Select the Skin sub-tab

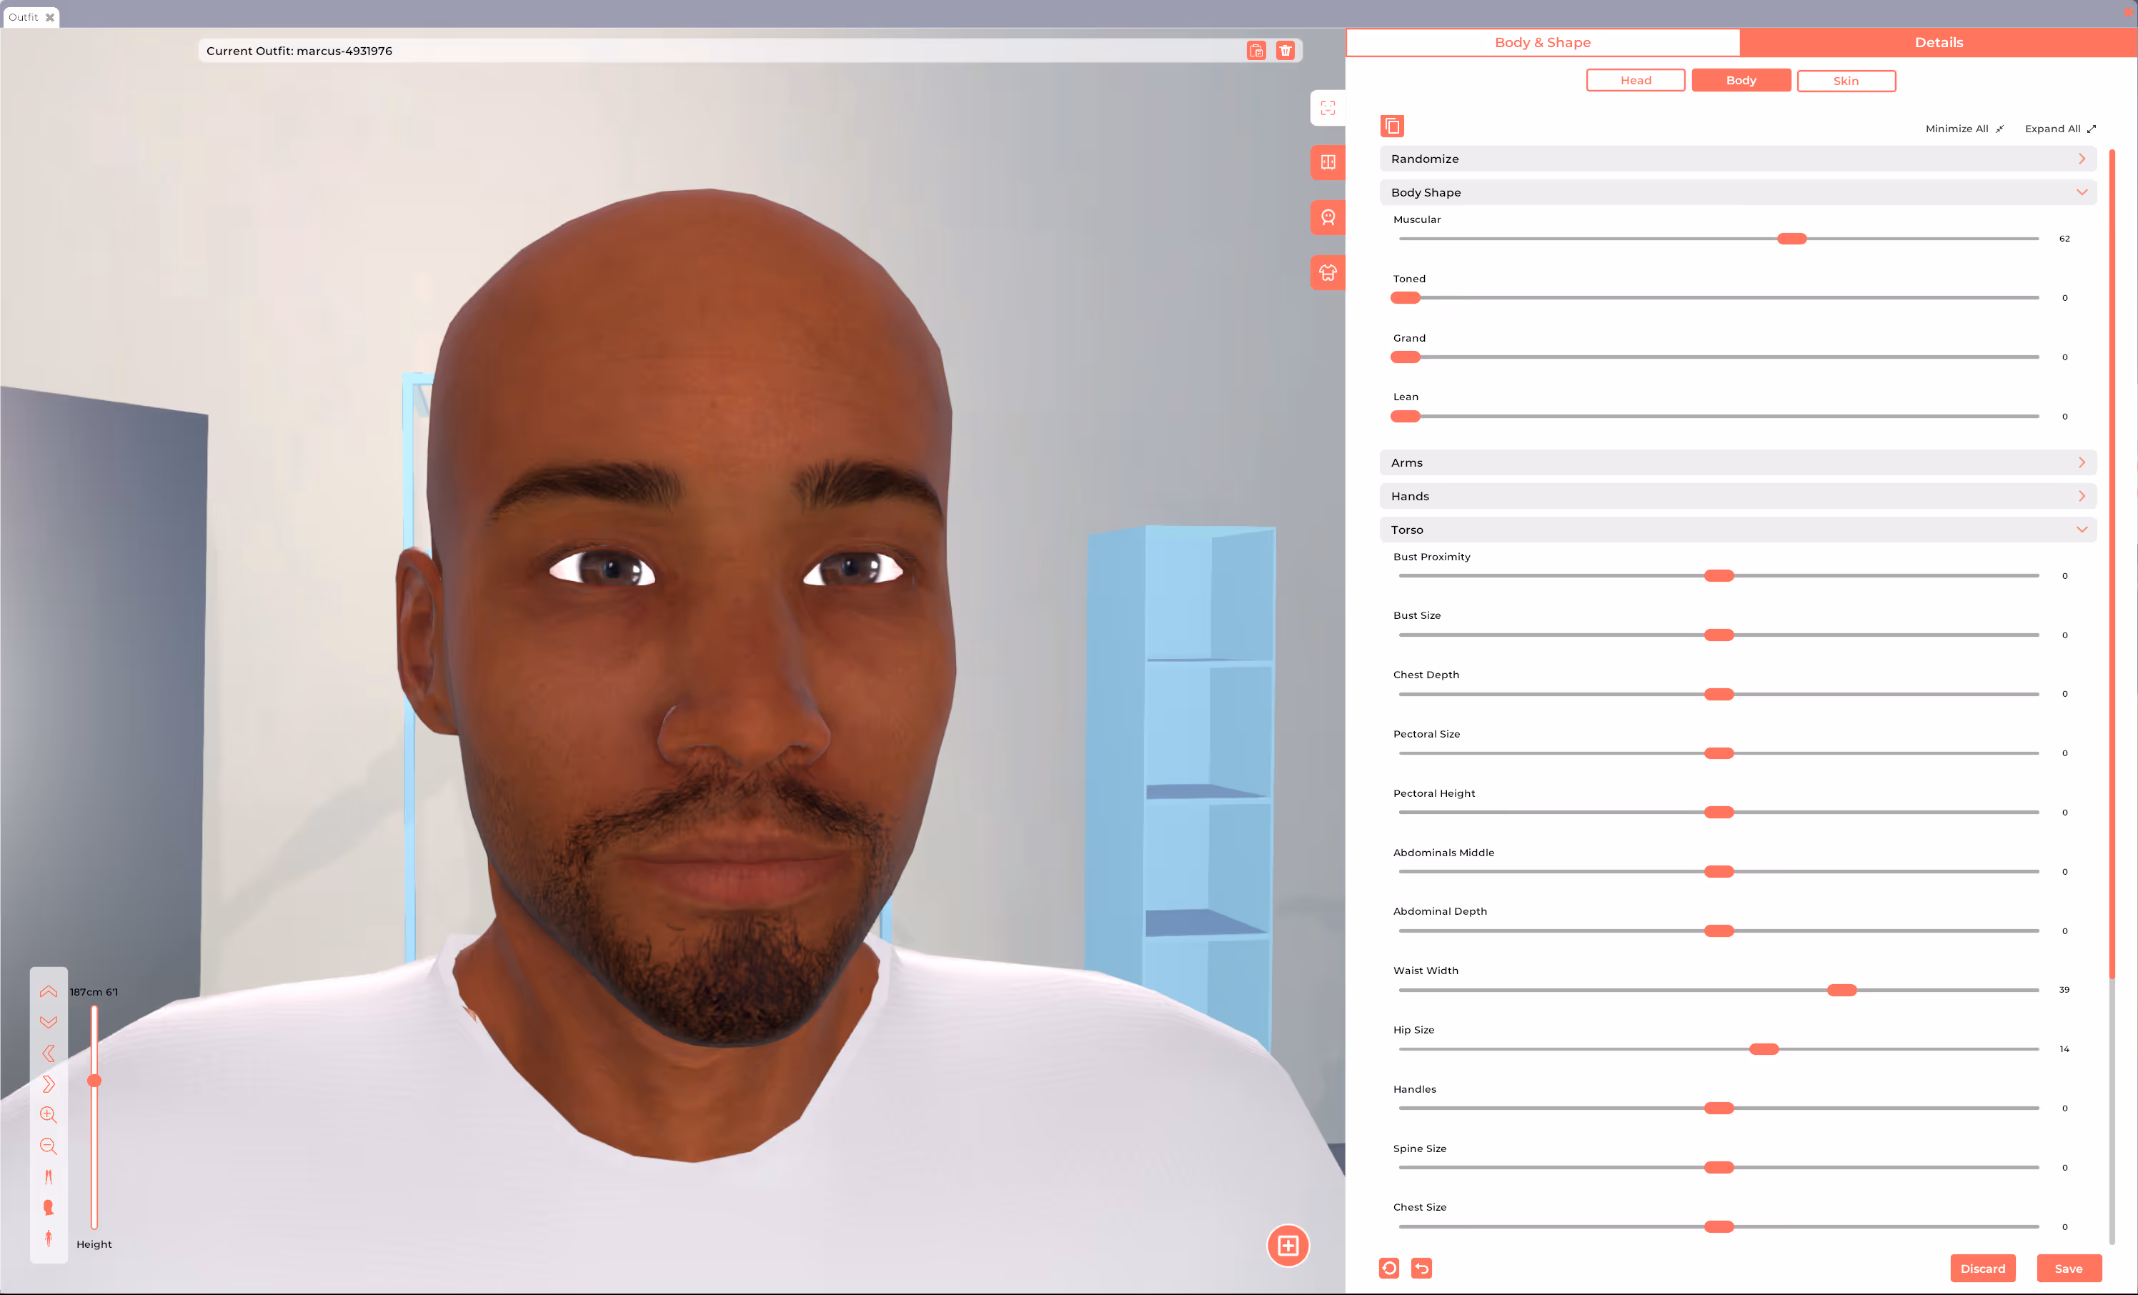pos(1846,81)
